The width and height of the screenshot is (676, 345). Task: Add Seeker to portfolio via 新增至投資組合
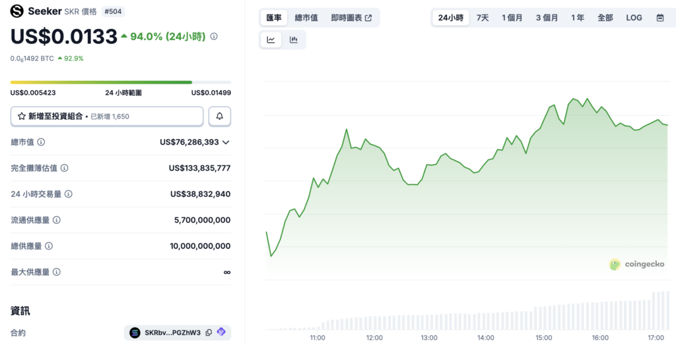[106, 116]
